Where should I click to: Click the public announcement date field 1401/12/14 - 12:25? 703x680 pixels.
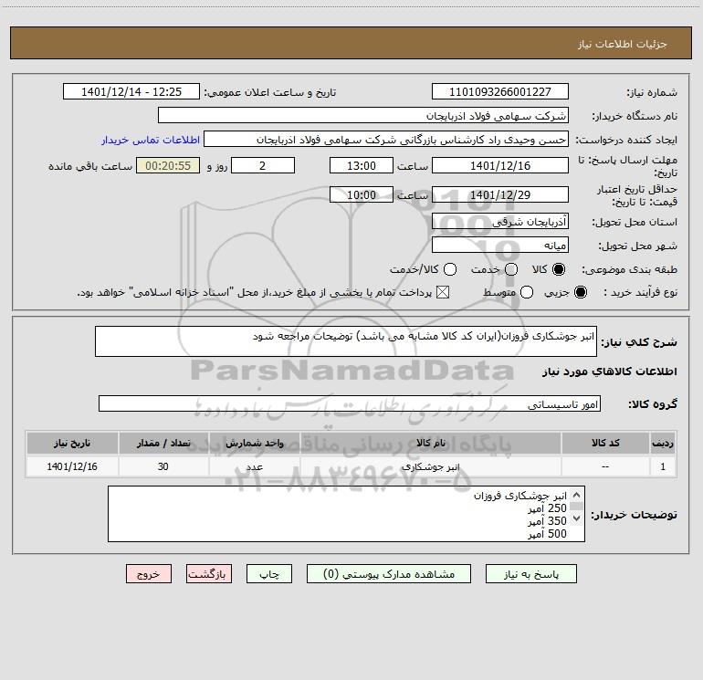131,91
